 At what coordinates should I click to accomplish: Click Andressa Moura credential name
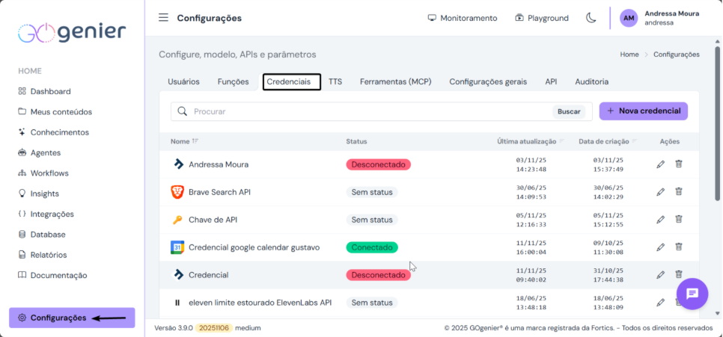click(219, 164)
